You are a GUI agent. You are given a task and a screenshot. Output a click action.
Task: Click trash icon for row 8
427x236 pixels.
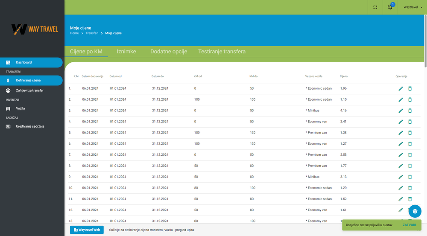410,166
